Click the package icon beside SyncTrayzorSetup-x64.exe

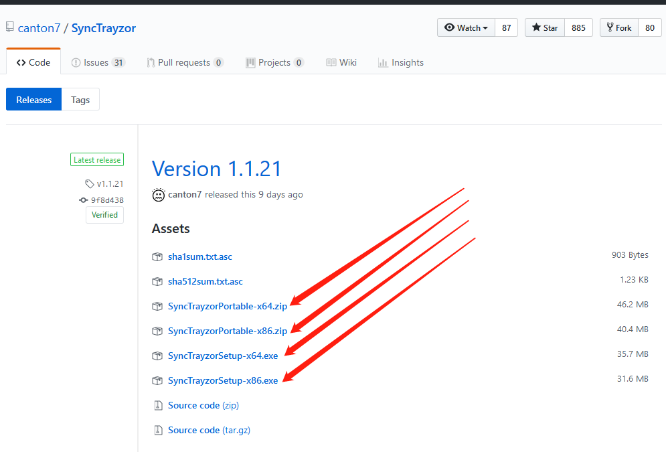click(157, 356)
